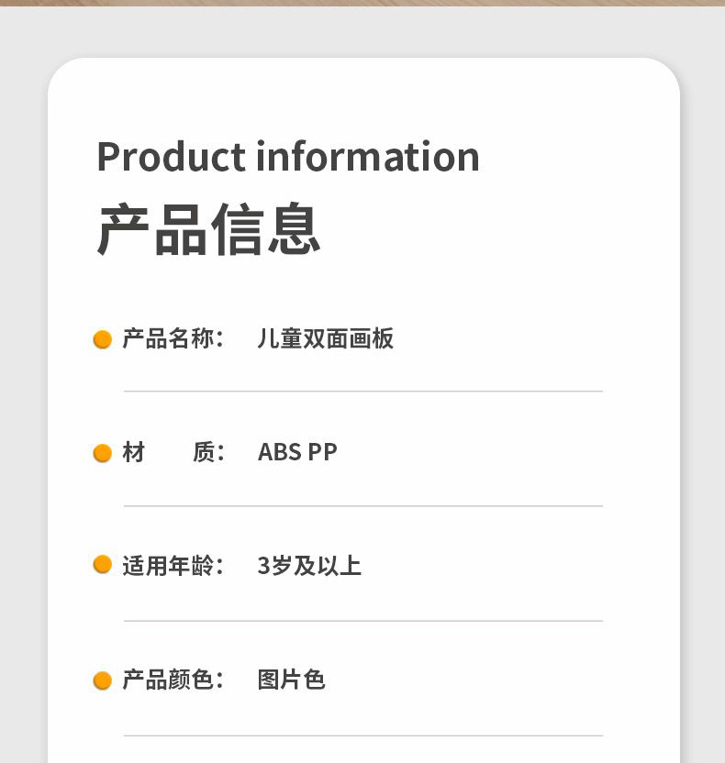Click the "ABS PP" material value
The width and height of the screenshot is (725, 763).
(297, 452)
